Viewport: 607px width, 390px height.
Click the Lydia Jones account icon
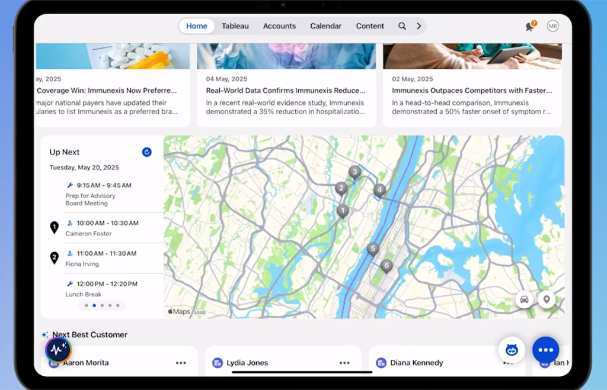pos(218,363)
